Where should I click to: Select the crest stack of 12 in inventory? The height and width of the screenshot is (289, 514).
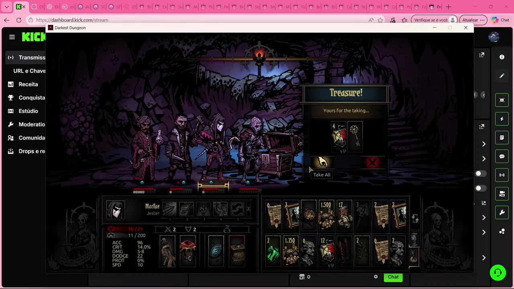point(326,252)
